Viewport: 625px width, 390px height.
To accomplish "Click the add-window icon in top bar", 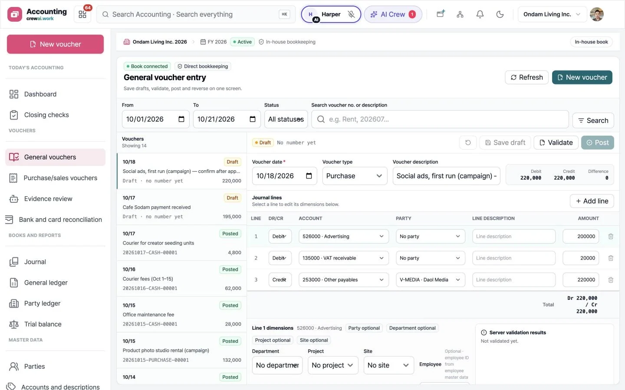I will (441, 14).
